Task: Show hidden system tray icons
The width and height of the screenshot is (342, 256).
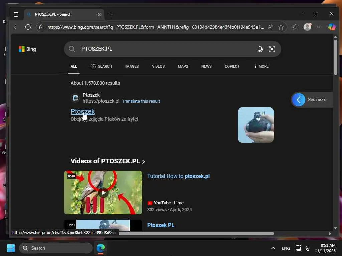Action: coord(273,248)
